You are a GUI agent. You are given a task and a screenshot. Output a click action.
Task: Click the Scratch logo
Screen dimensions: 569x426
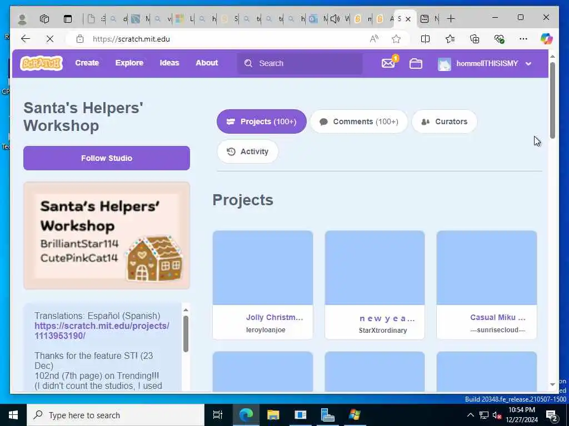[x=41, y=63]
